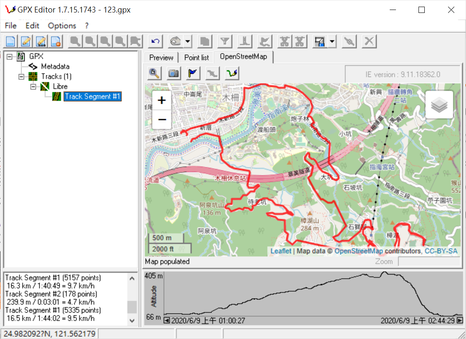Screen dimensions: 466x339
Task: Open the Leaflet attribution link
Action: [281, 251]
